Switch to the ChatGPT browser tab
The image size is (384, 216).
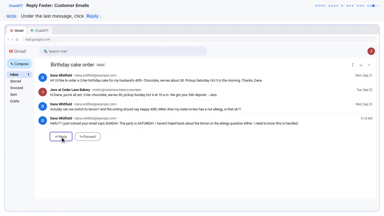[x=40, y=31]
